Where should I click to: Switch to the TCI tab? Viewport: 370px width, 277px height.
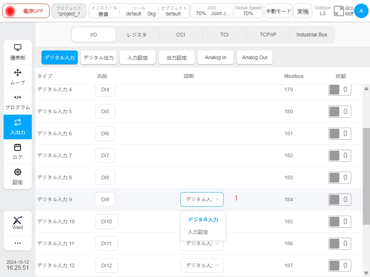[224, 35]
